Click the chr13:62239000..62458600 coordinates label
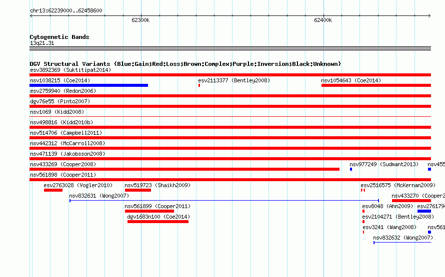445x277 pixels. (66, 10)
